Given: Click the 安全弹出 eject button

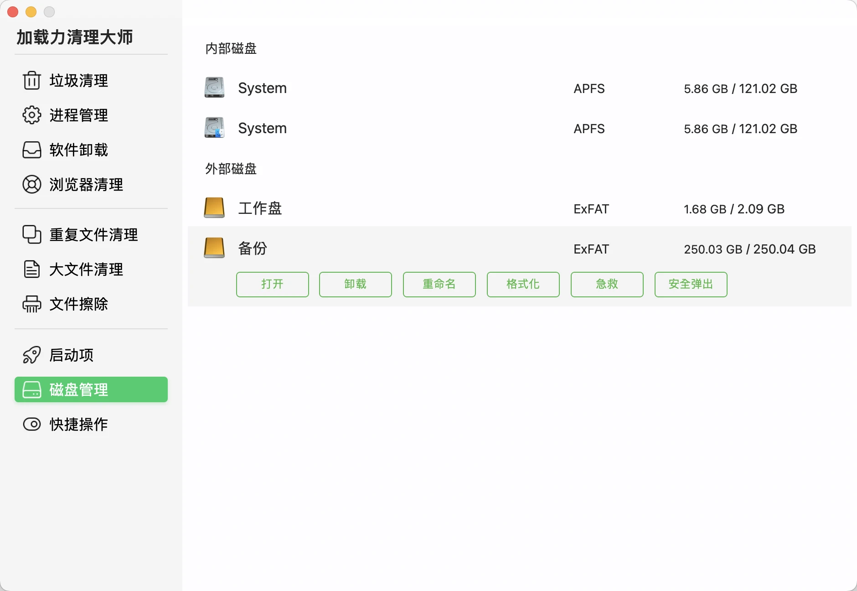Looking at the screenshot, I should (x=690, y=284).
